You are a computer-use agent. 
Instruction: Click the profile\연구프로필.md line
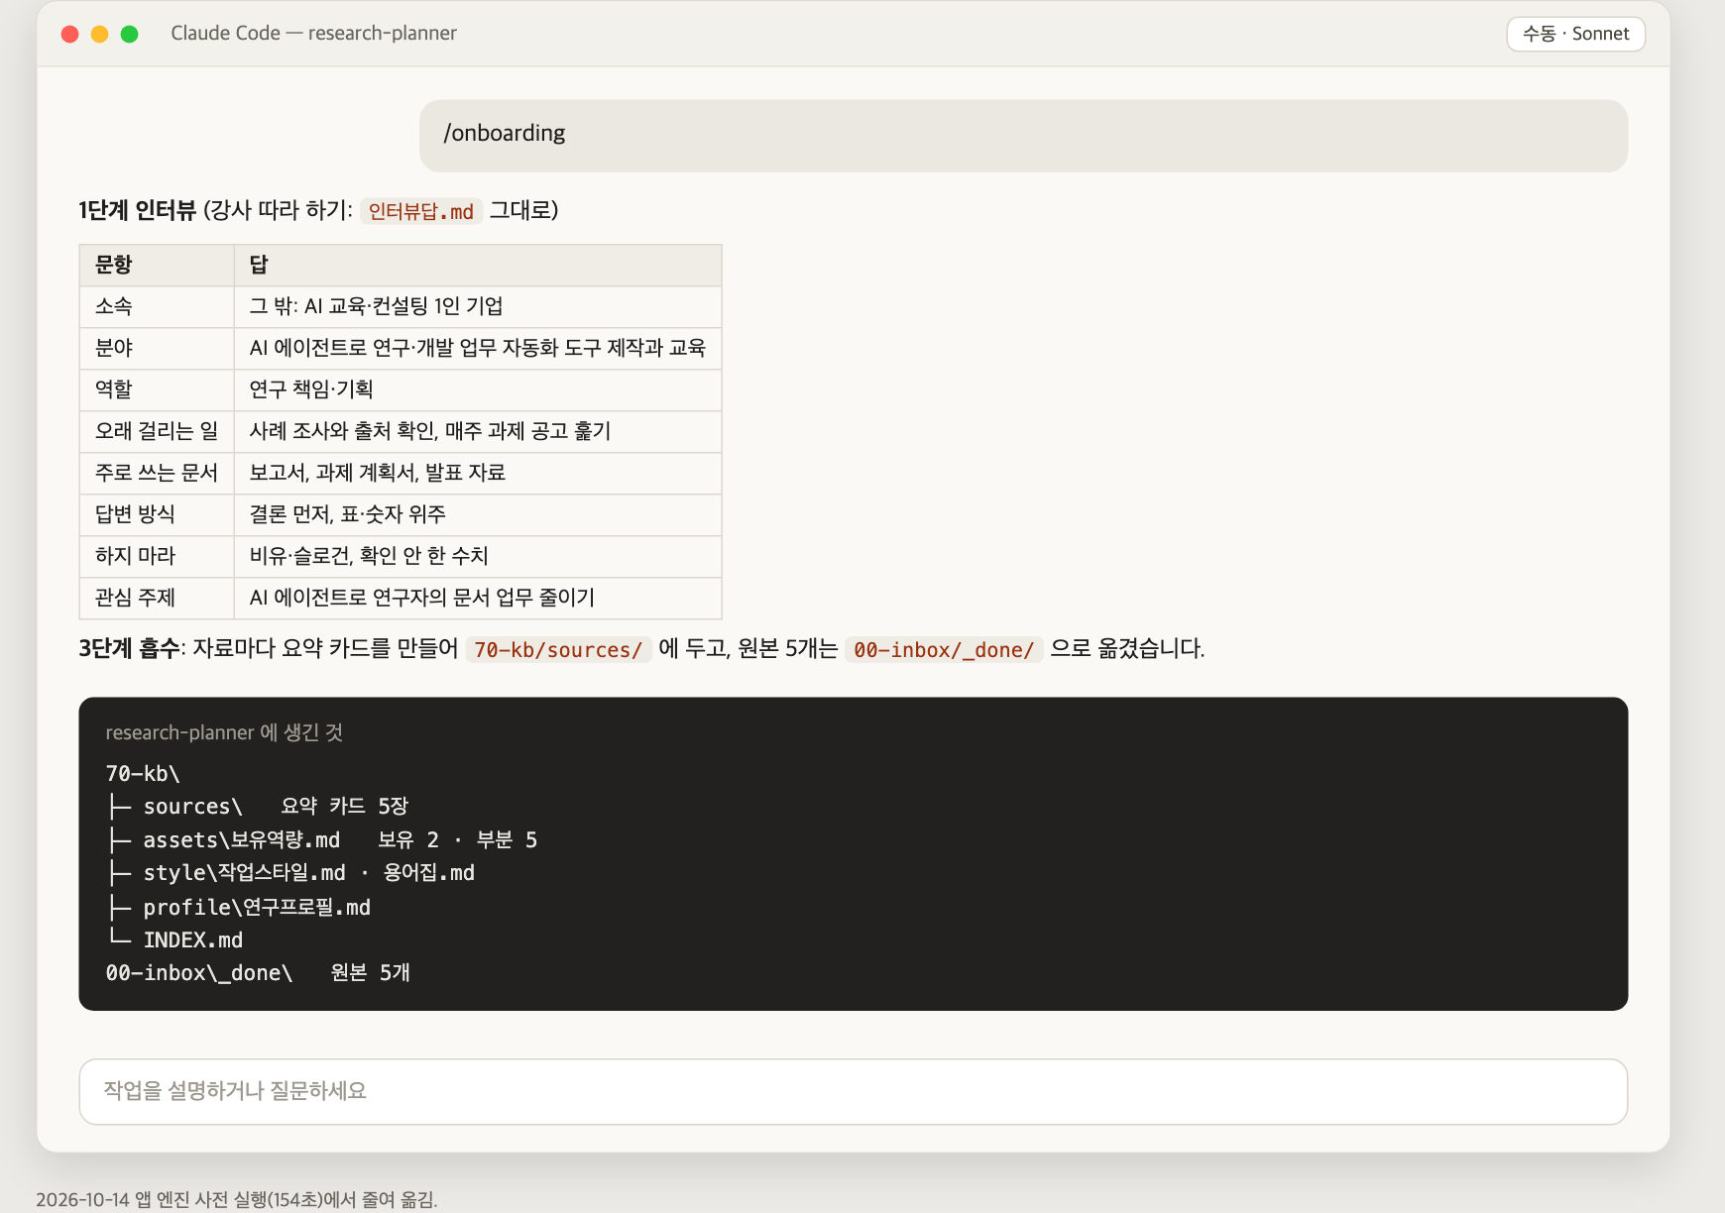[x=238, y=908]
